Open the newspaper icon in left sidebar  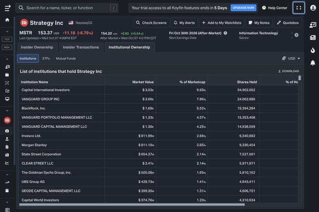[7, 155]
